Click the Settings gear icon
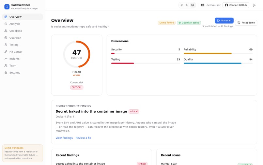 (x=6, y=73)
